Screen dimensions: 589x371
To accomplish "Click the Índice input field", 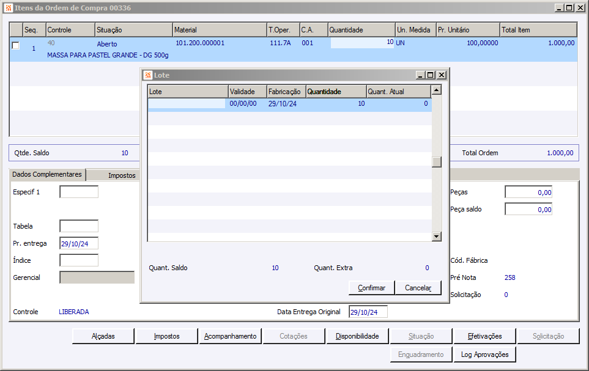I will point(79,260).
